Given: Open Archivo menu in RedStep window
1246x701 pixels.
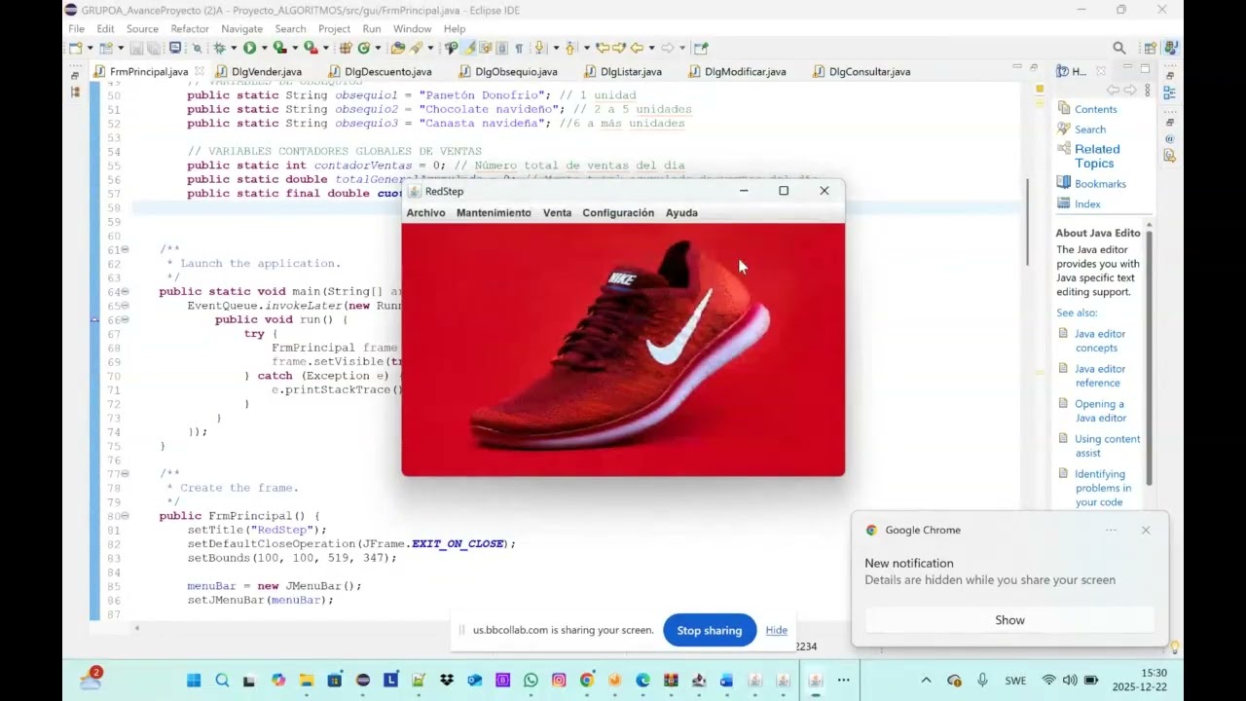Looking at the screenshot, I should (425, 213).
